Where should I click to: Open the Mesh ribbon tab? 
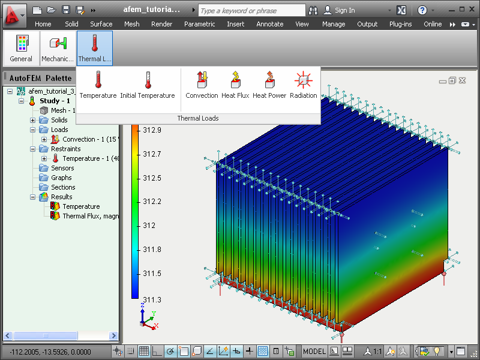(131, 24)
